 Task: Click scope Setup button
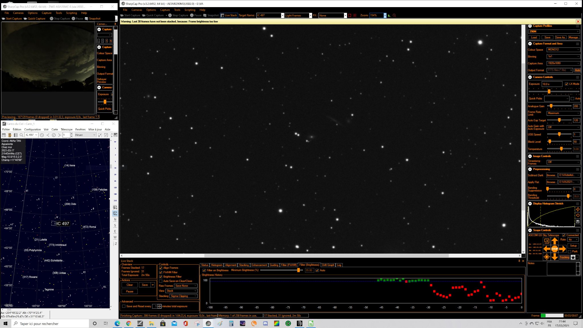tap(573, 246)
